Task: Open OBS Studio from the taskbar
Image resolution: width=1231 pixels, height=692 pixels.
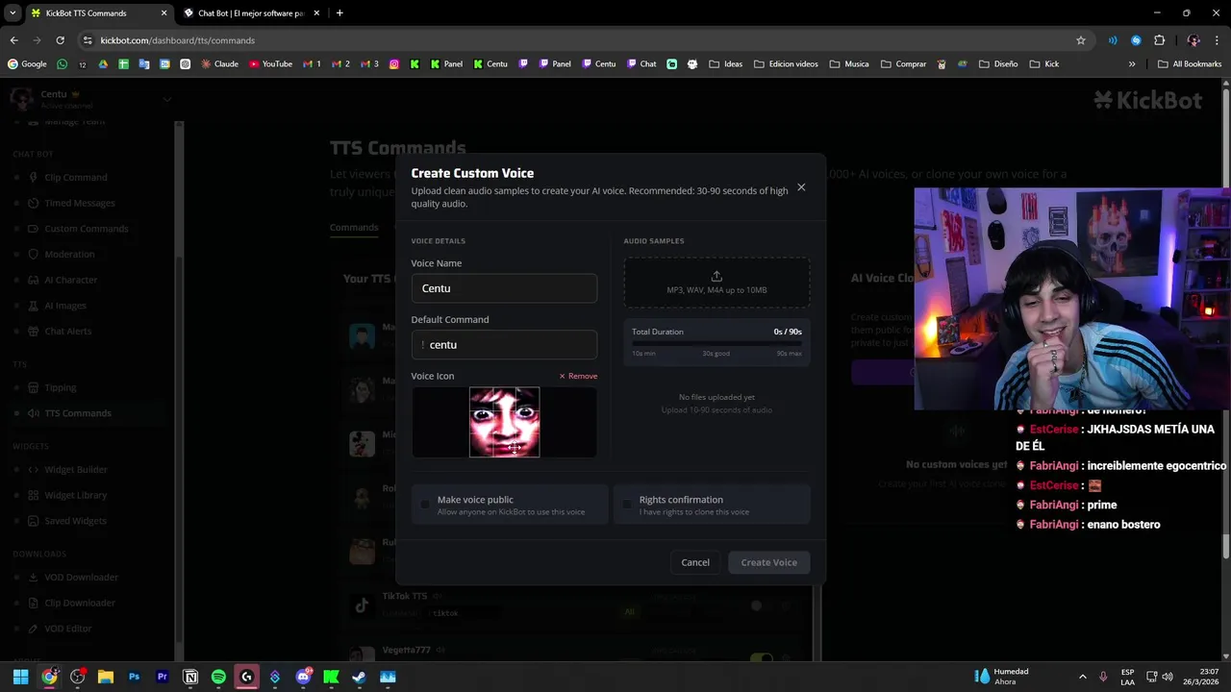Action: coord(78,677)
